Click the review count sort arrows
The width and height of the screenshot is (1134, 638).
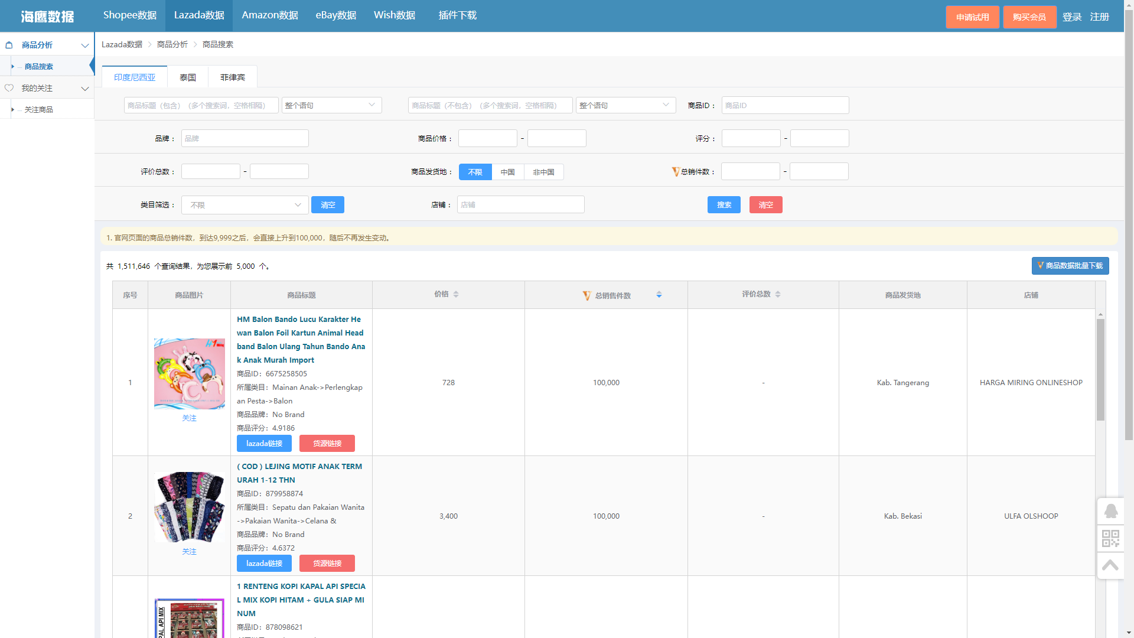778,294
